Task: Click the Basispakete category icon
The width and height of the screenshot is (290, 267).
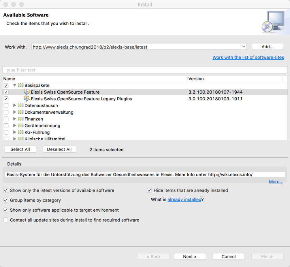Action: pos(21,85)
